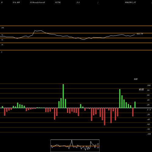This screenshot has height=152, width=152.
Task: Click the -60 label on MR axis
Action: [x=148, y=124]
